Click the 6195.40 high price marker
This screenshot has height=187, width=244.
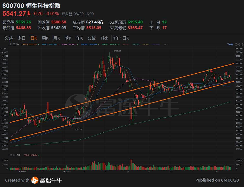click(117, 51)
